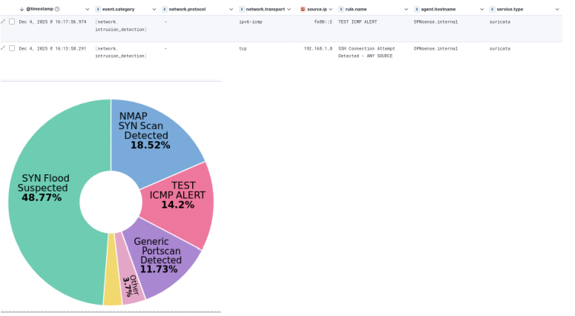Click the event.category keyword type icon
Screen dimensions: 575x316
pos(98,9)
